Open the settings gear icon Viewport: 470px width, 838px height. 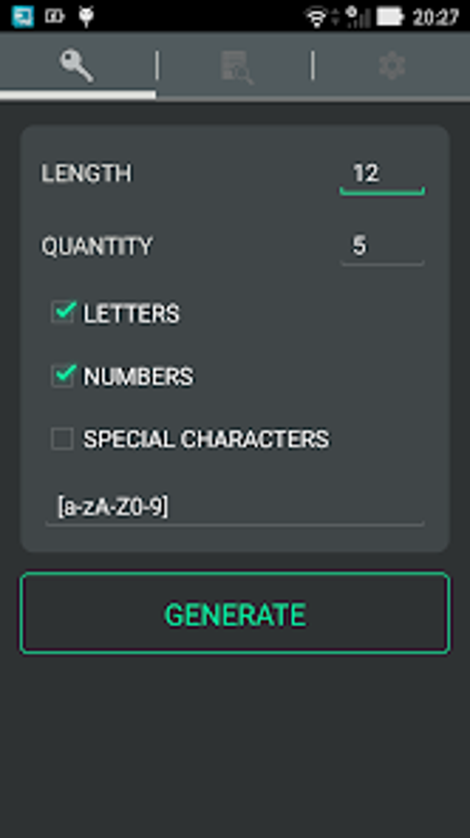click(392, 65)
